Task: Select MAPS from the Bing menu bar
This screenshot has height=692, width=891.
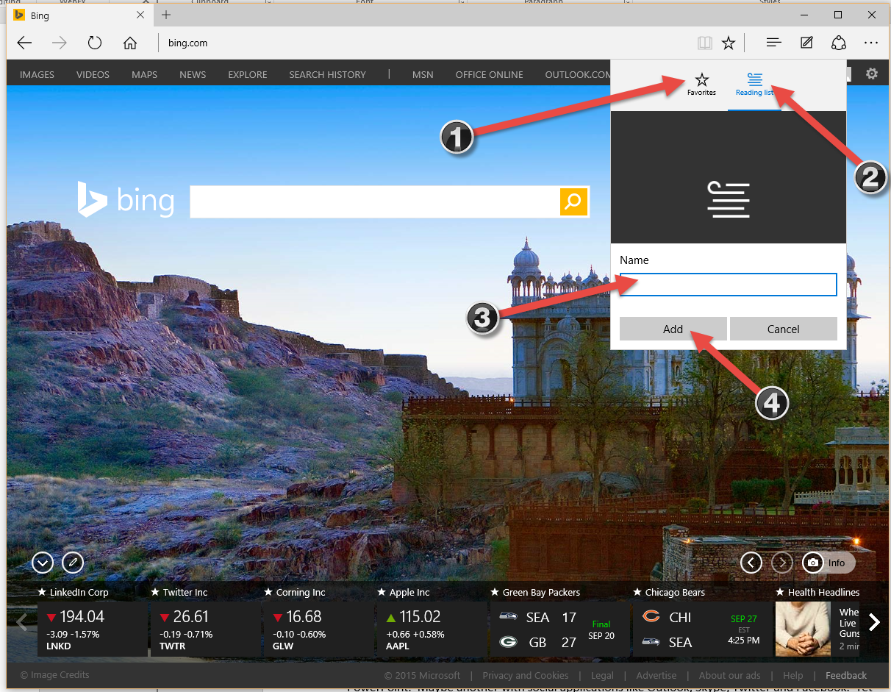Action: (x=144, y=74)
